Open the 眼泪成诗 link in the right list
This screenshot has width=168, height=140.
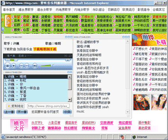click(x=141, y=74)
